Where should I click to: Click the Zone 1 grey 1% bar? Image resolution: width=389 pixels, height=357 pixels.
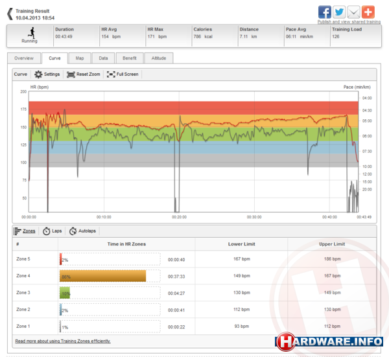[x=60, y=327]
